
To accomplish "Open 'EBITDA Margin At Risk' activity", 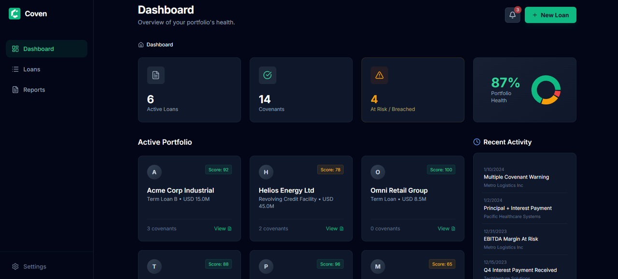I will [511, 239].
